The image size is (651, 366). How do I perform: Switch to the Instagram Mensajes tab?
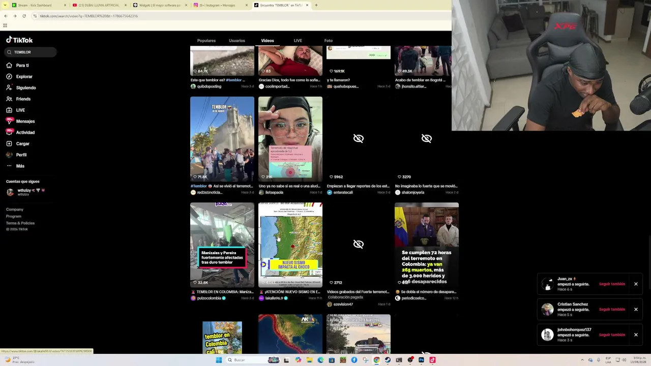(220, 5)
